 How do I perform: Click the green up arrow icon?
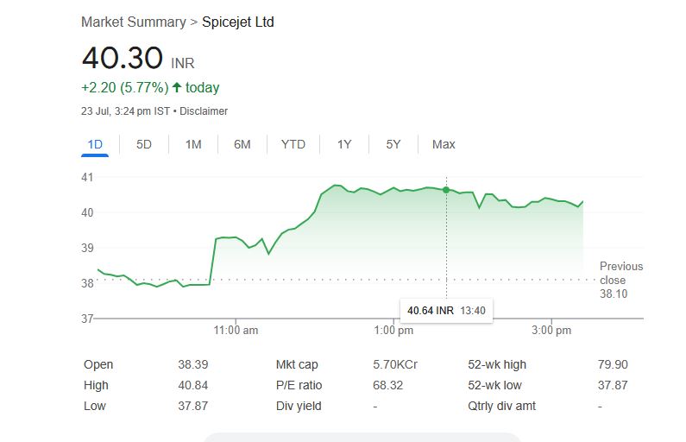177,87
